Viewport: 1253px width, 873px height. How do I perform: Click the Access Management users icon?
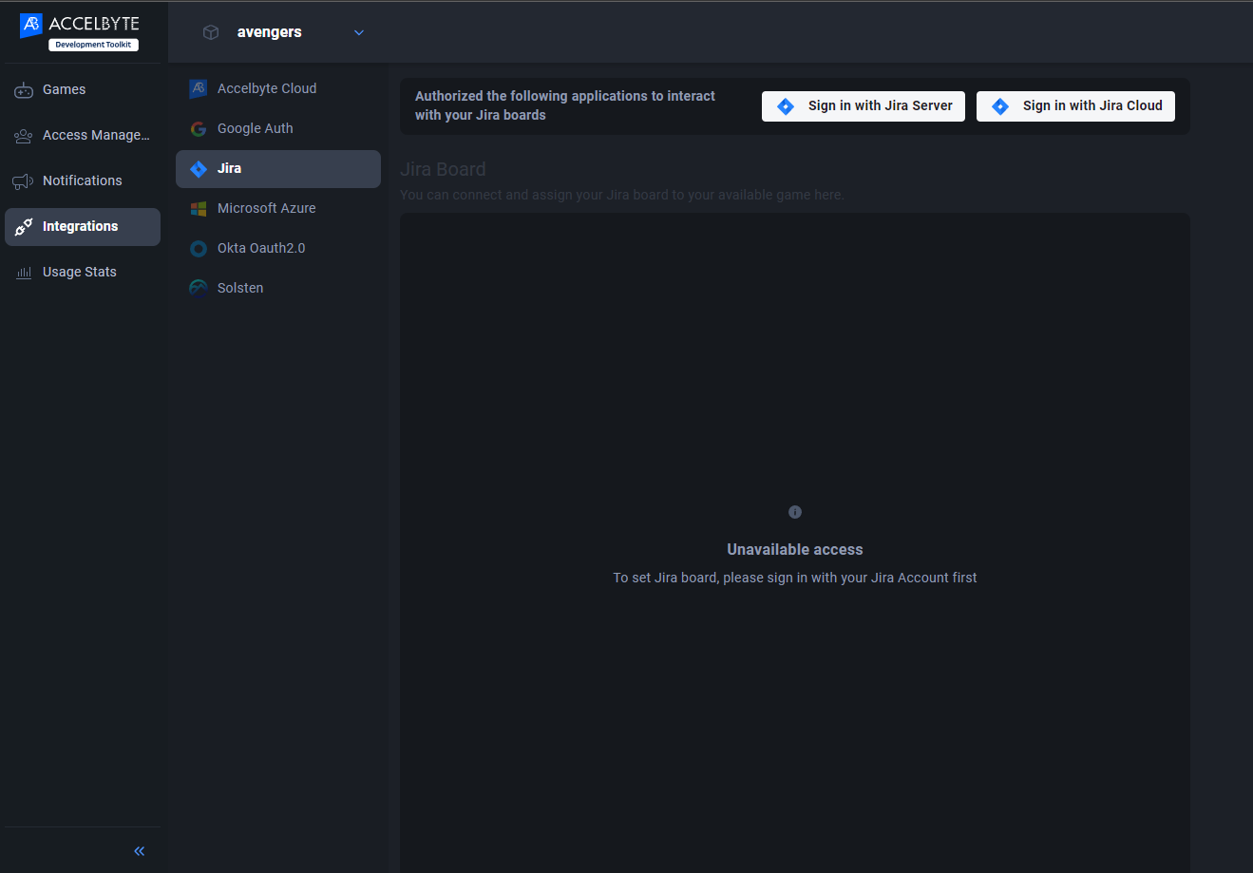(24, 136)
